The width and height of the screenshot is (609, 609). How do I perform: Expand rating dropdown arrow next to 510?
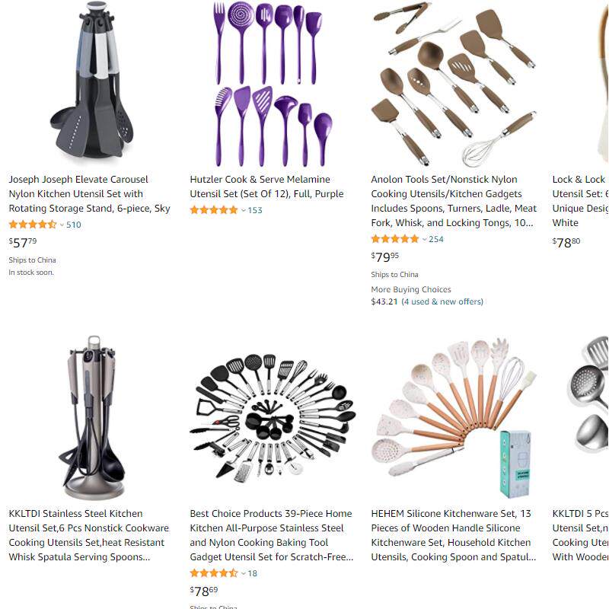(62, 225)
